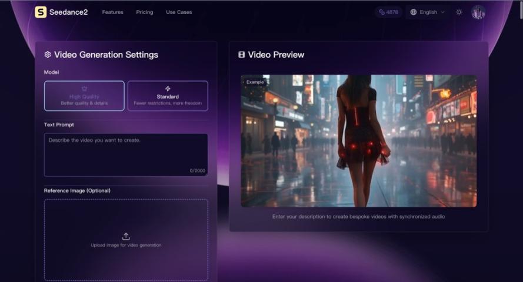Open the Use Cases menu item

(x=179, y=12)
